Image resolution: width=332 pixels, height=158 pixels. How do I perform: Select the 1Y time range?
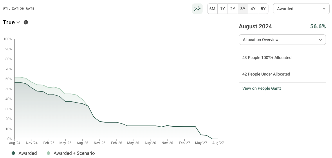point(223,9)
